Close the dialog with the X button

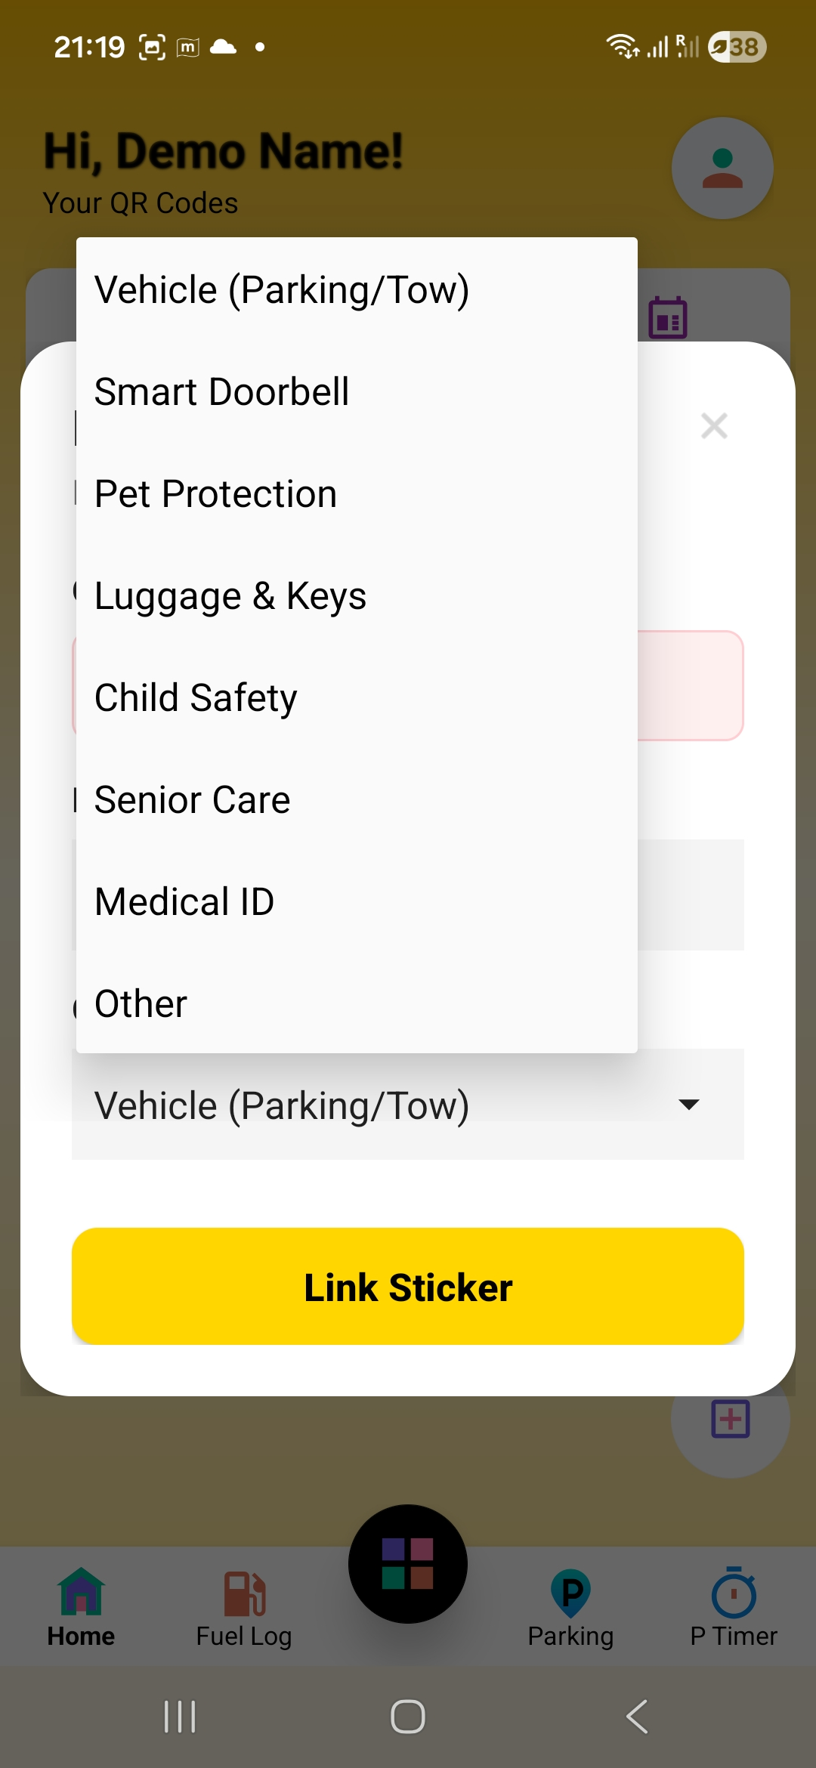point(713,426)
